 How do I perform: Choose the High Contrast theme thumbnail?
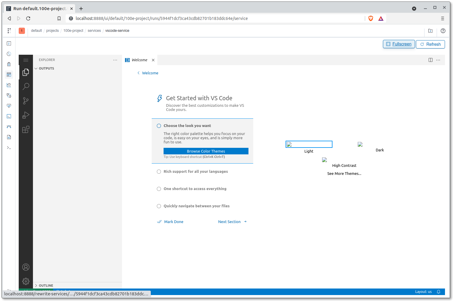(x=324, y=160)
